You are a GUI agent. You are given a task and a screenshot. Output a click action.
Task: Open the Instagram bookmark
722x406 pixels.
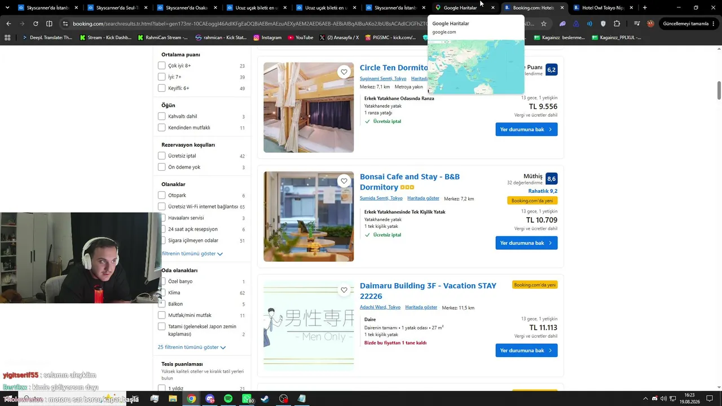tap(267, 37)
